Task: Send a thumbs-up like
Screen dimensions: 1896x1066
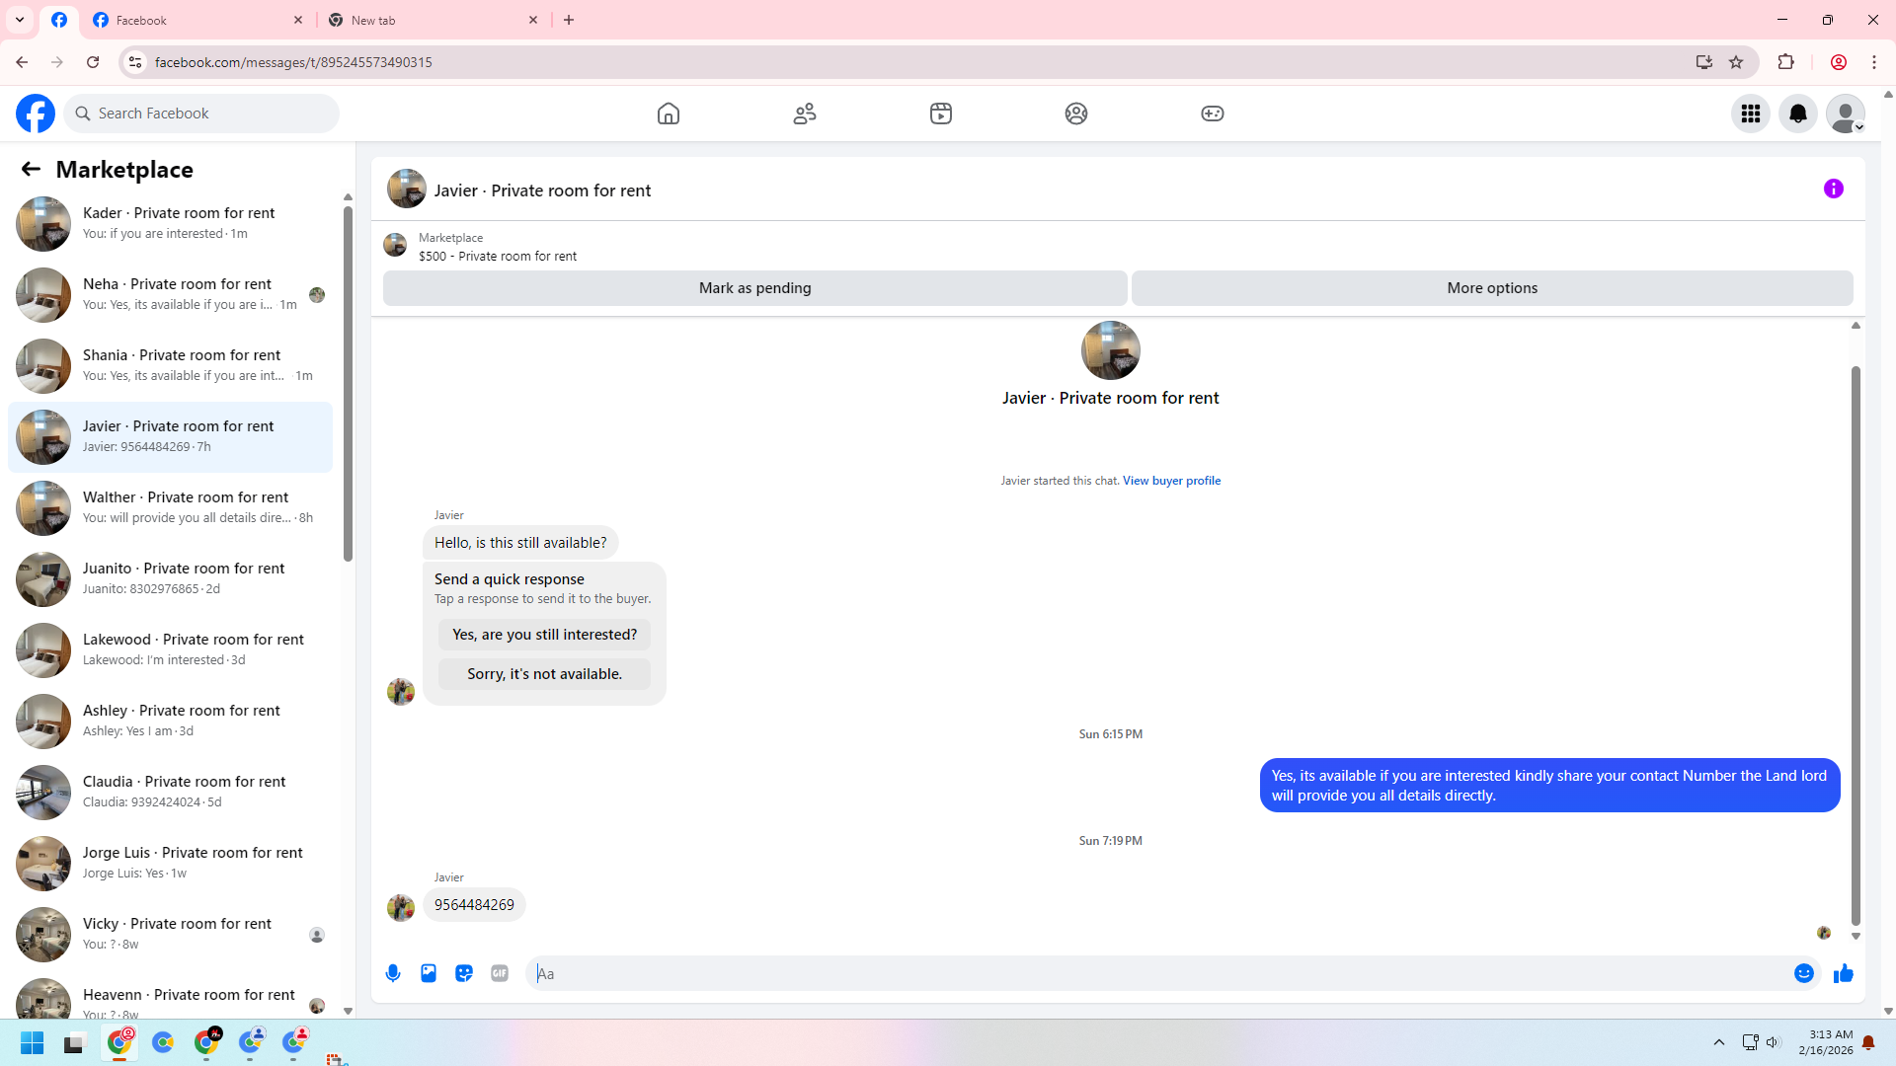Action: tap(1843, 973)
